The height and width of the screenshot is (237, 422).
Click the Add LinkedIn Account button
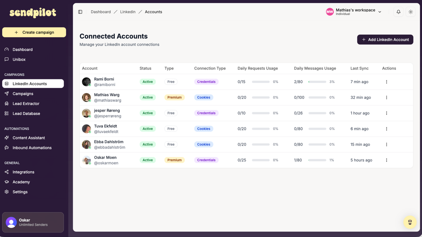385,39
